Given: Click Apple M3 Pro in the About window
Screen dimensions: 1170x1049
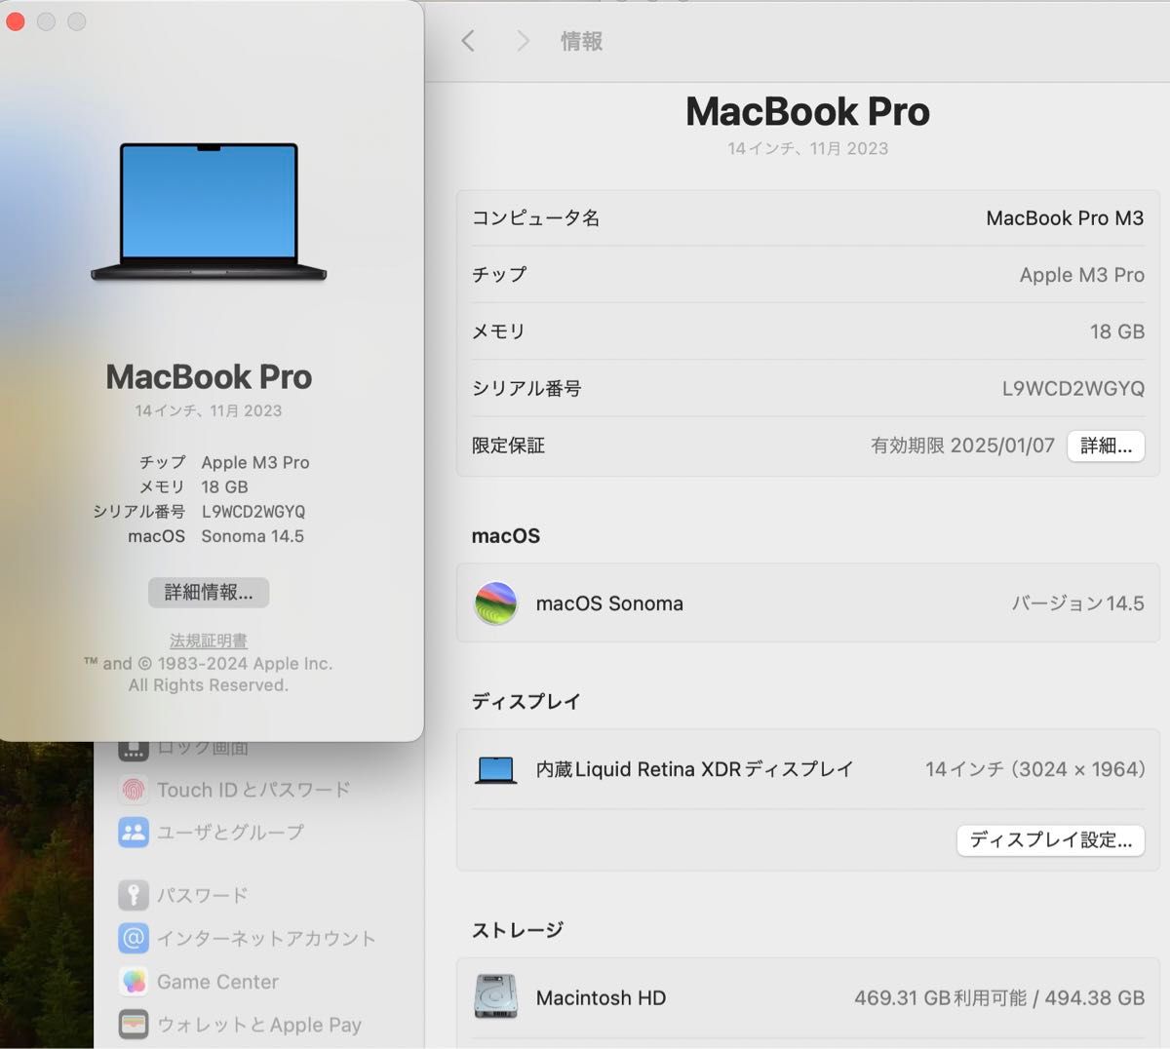Looking at the screenshot, I should point(255,463).
